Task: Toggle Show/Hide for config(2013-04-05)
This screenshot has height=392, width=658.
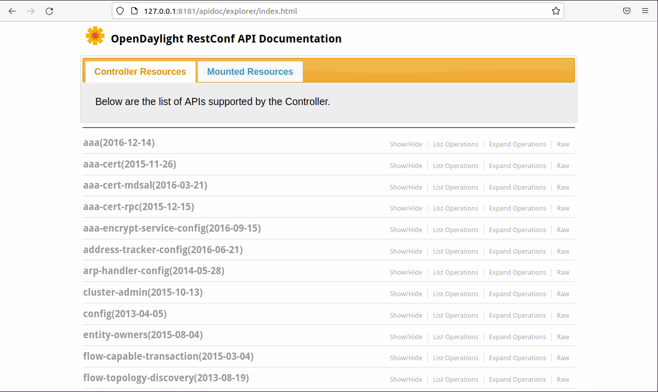Action: pyautogui.click(x=406, y=316)
